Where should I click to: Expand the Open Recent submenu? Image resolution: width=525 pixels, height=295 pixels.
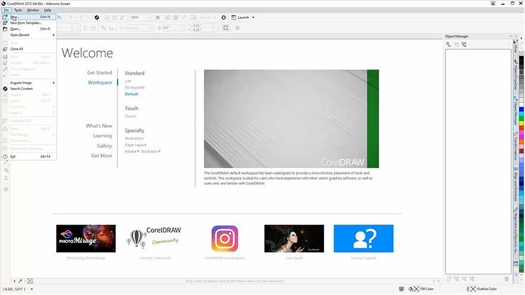[x=20, y=35]
